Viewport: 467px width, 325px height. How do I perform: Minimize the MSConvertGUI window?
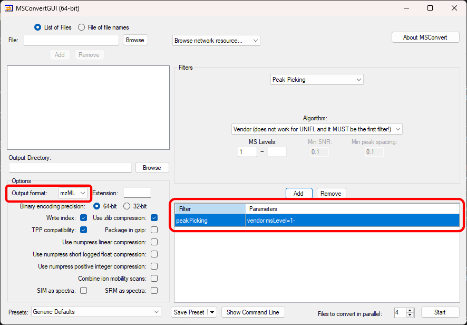coord(406,8)
